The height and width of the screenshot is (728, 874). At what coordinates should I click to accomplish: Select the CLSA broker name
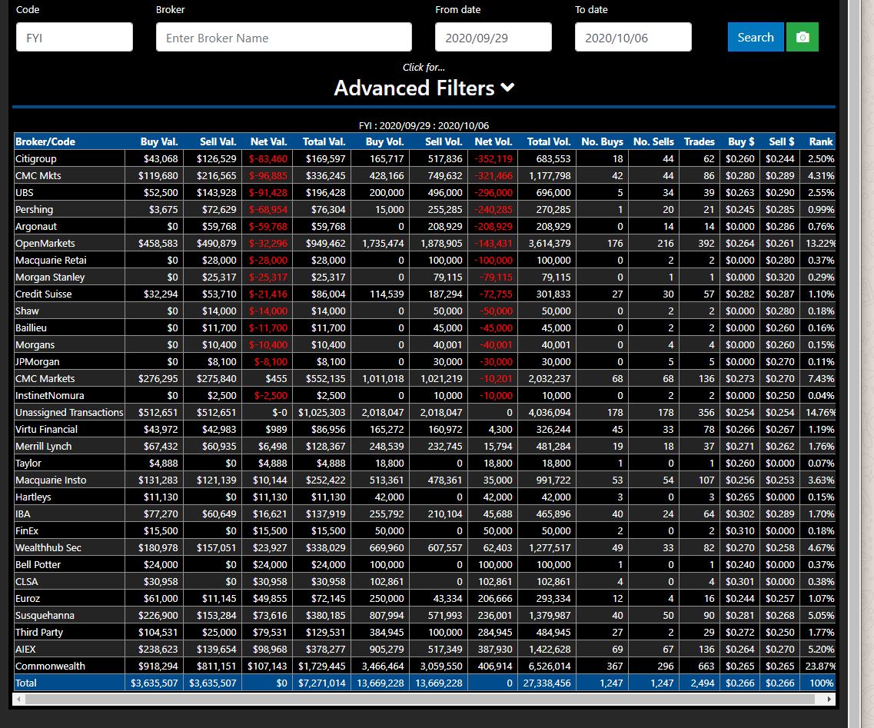(x=26, y=581)
